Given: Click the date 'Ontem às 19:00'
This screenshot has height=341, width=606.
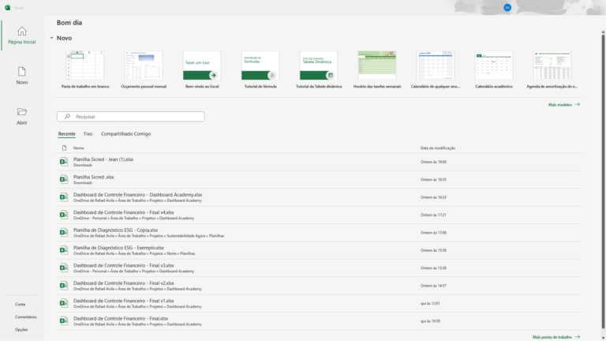Looking at the screenshot, I should (x=433, y=162).
